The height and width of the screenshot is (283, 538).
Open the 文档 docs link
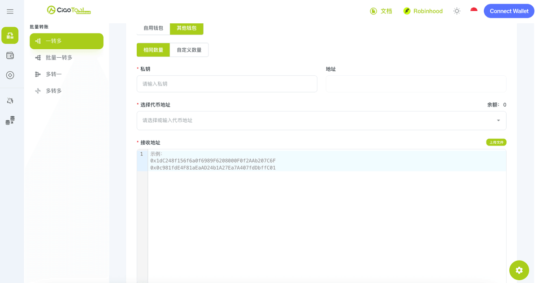click(381, 11)
